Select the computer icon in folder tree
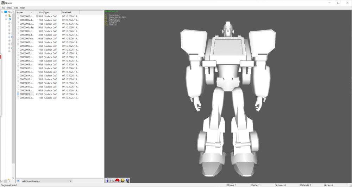This screenshot has width=352, height=187. point(10,19)
